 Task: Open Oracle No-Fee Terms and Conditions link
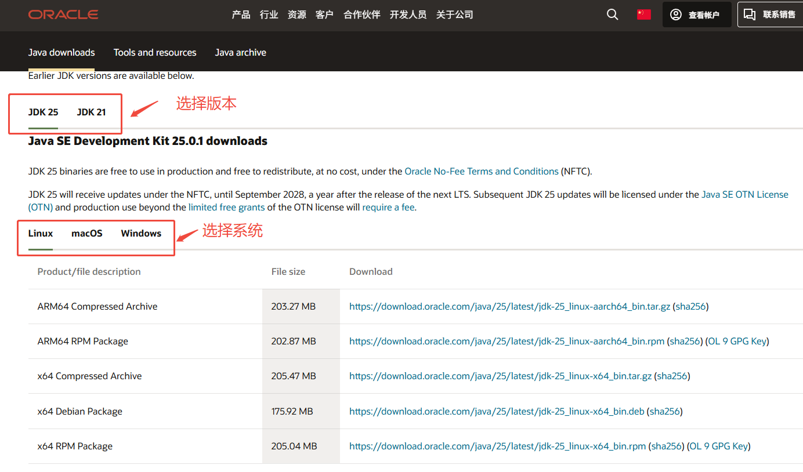[482, 171]
